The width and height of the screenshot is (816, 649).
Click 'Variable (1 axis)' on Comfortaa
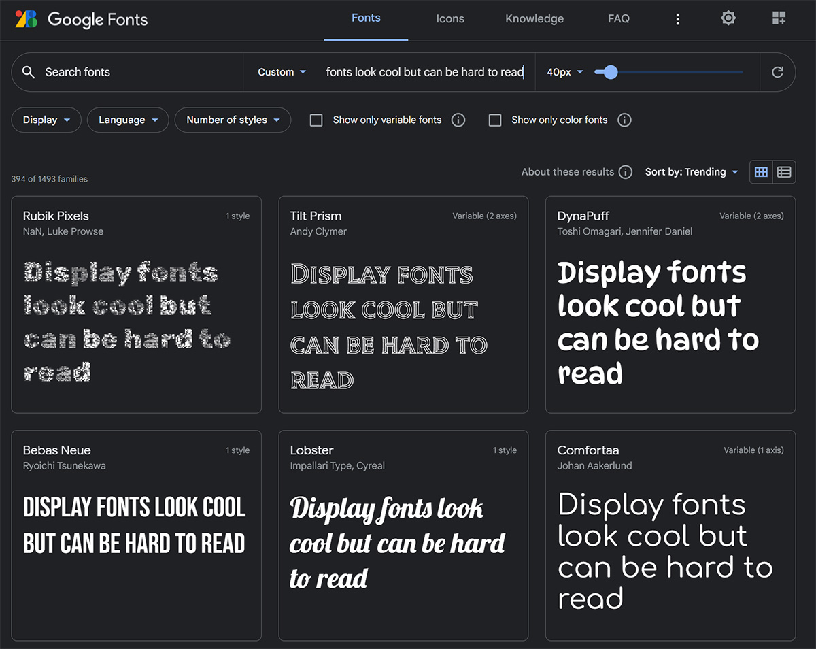point(753,450)
